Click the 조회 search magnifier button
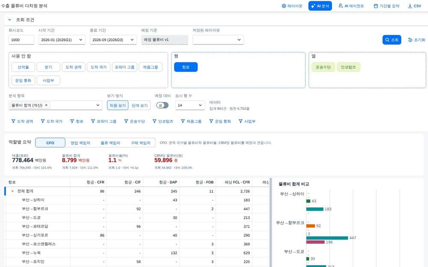 point(392,40)
